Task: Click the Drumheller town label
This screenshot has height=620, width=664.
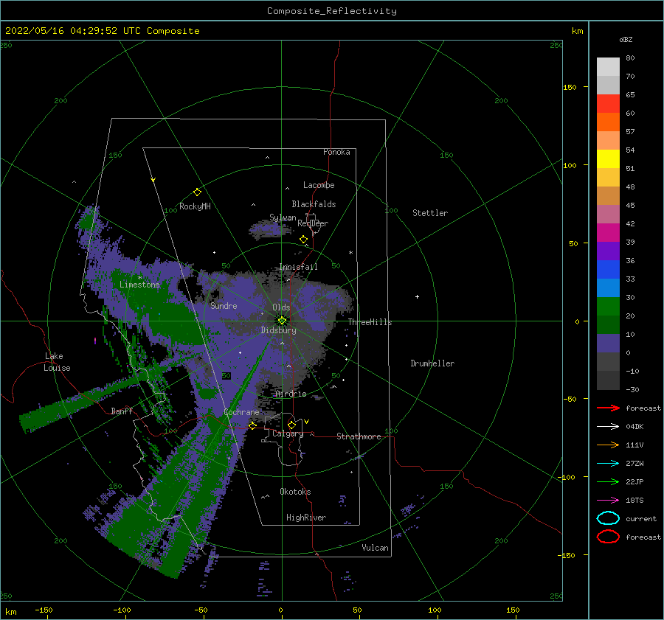Action: click(x=432, y=363)
